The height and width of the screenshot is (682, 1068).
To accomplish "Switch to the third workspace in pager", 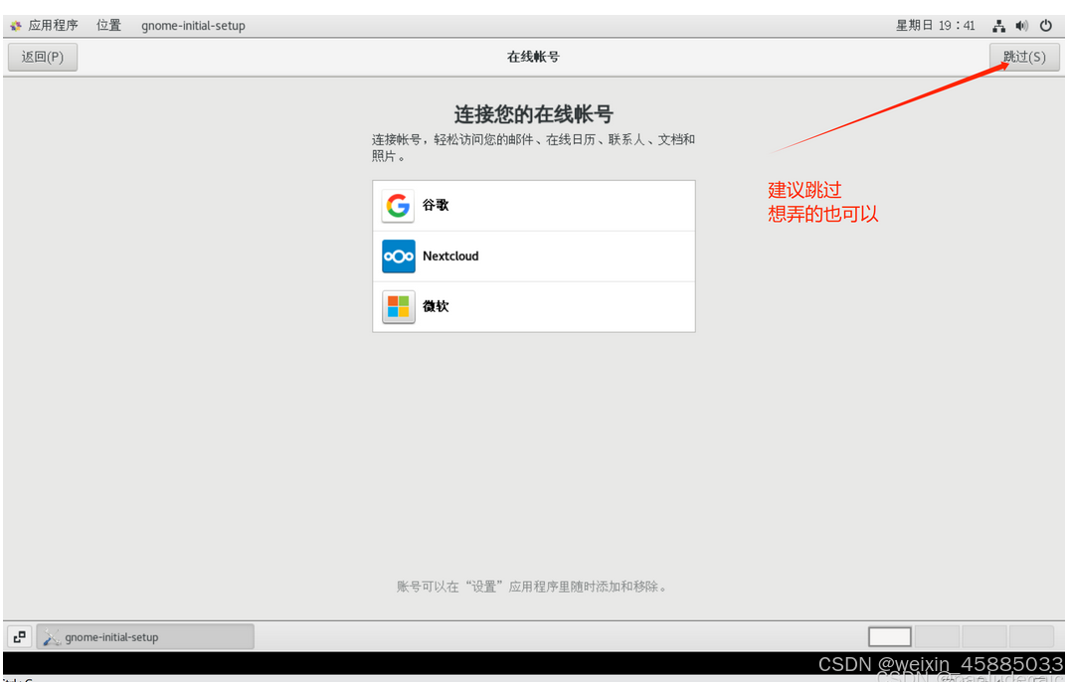I will click(983, 637).
